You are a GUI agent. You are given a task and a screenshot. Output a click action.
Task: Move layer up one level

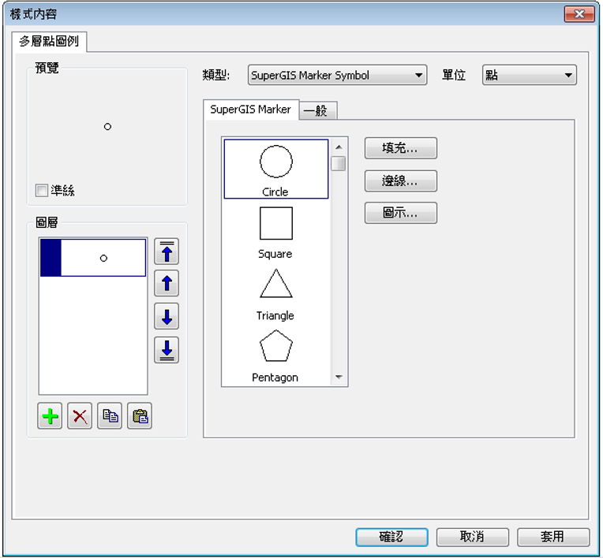click(167, 284)
